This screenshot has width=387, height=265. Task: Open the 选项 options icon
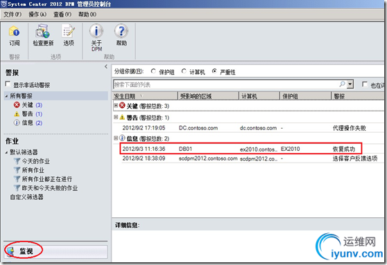click(69, 31)
